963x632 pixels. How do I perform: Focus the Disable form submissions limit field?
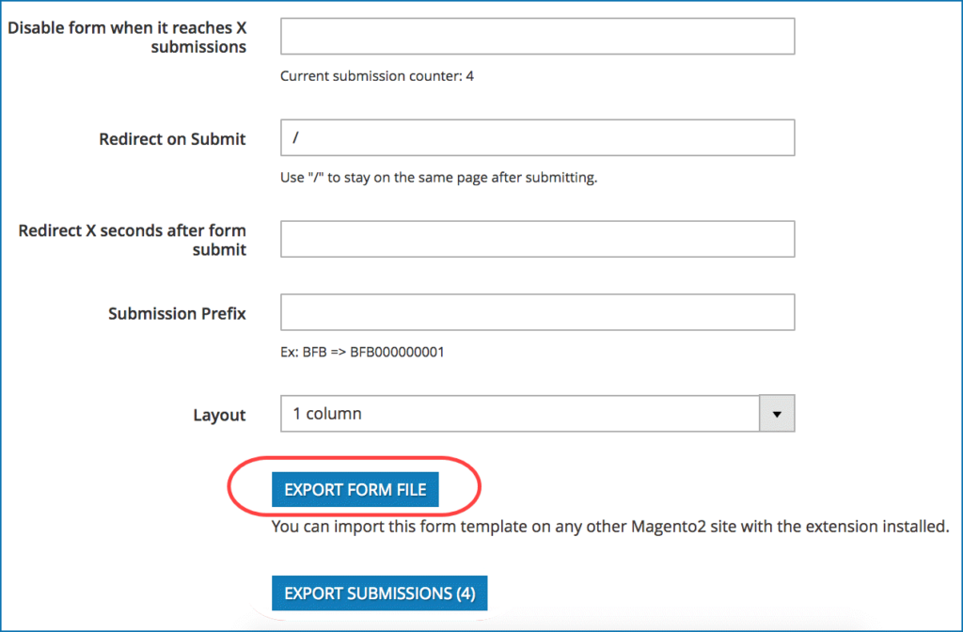[537, 37]
